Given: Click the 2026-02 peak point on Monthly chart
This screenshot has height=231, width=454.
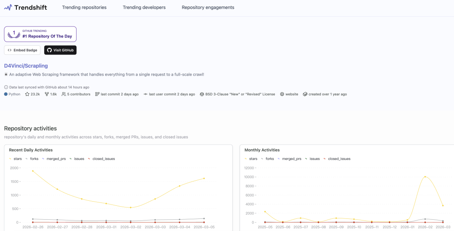Looking at the screenshot, I should pos(425,177).
